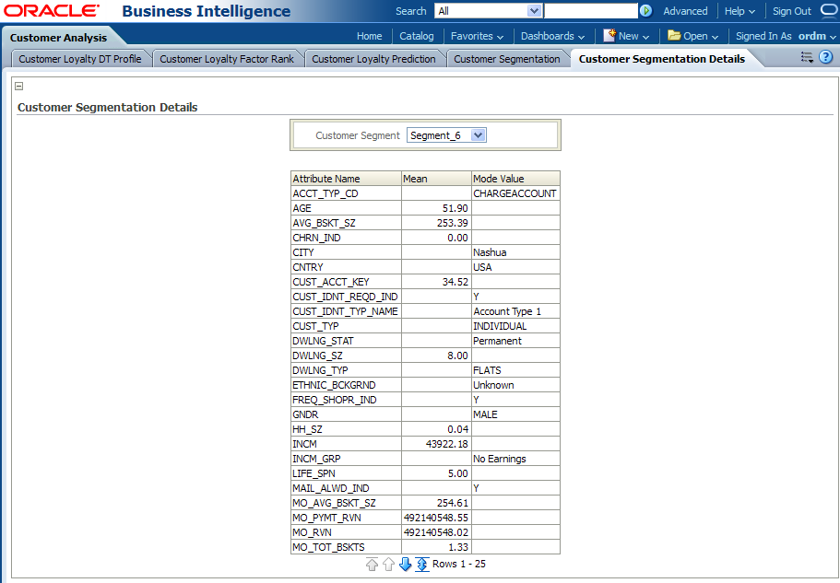Click the Oracle oval logo icon

click(x=827, y=11)
